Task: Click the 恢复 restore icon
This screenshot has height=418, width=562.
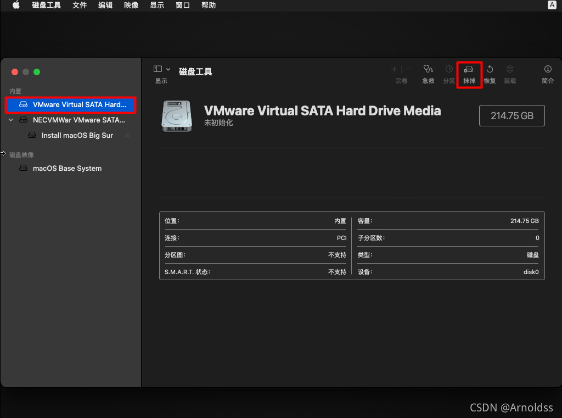Action: click(490, 69)
